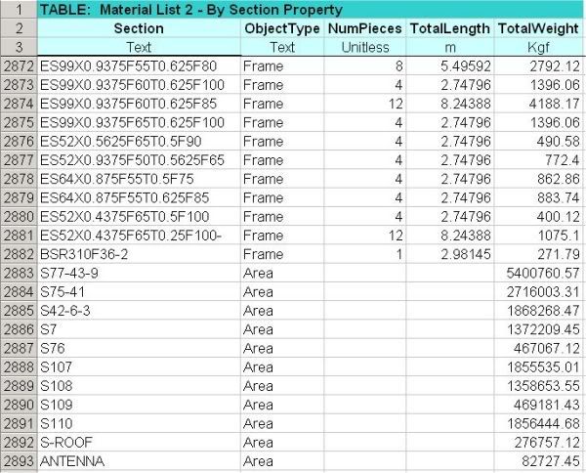
Task: Select the S107 section cell
Action: click(139, 366)
